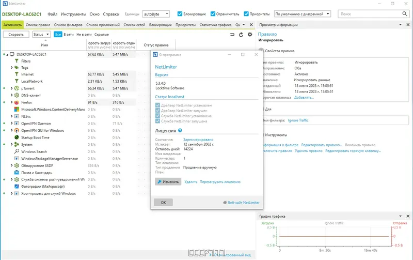Click the Редактировать правило... link

pos(322,145)
